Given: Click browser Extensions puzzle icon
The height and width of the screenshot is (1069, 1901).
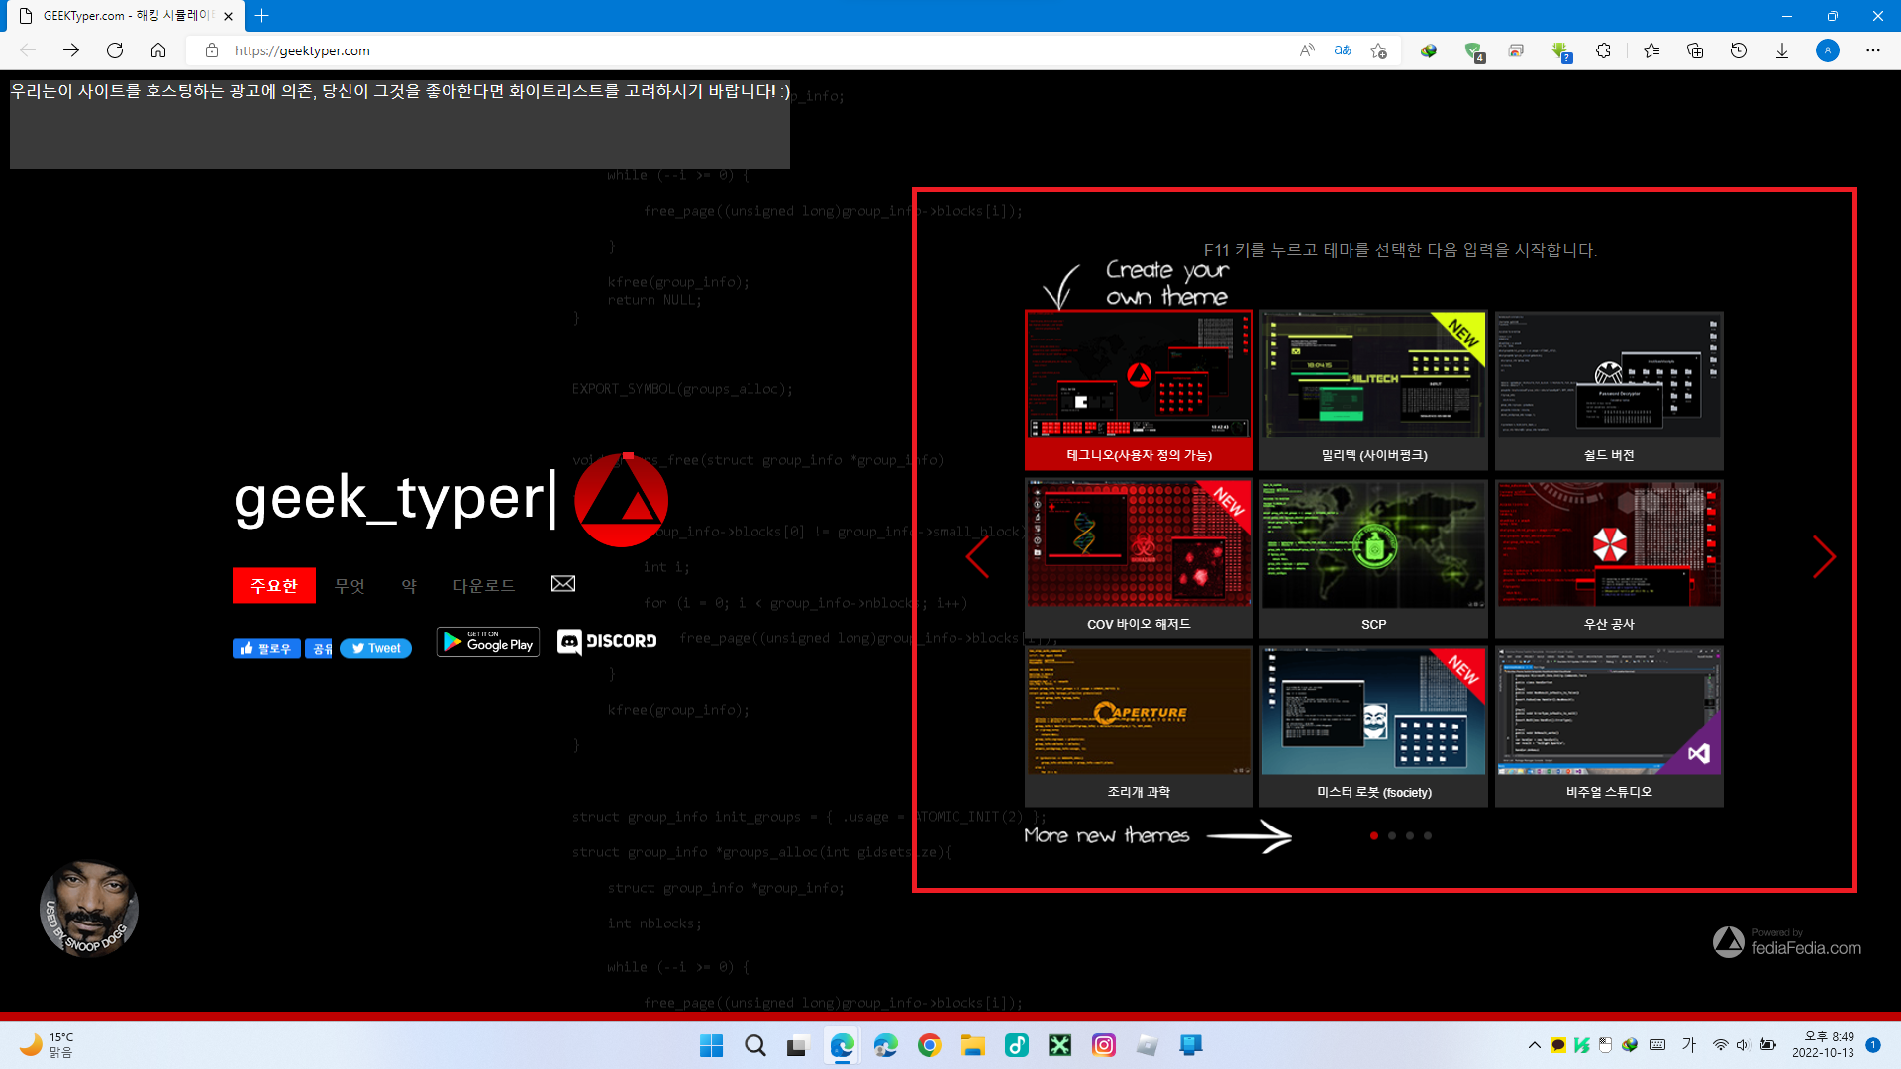Looking at the screenshot, I should click(x=1603, y=50).
